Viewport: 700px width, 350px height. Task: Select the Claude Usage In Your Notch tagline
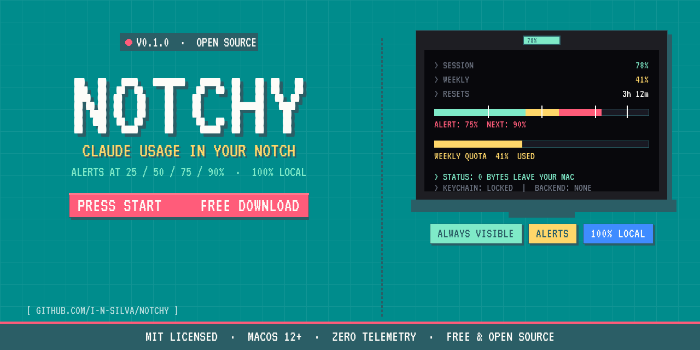pos(189,151)
